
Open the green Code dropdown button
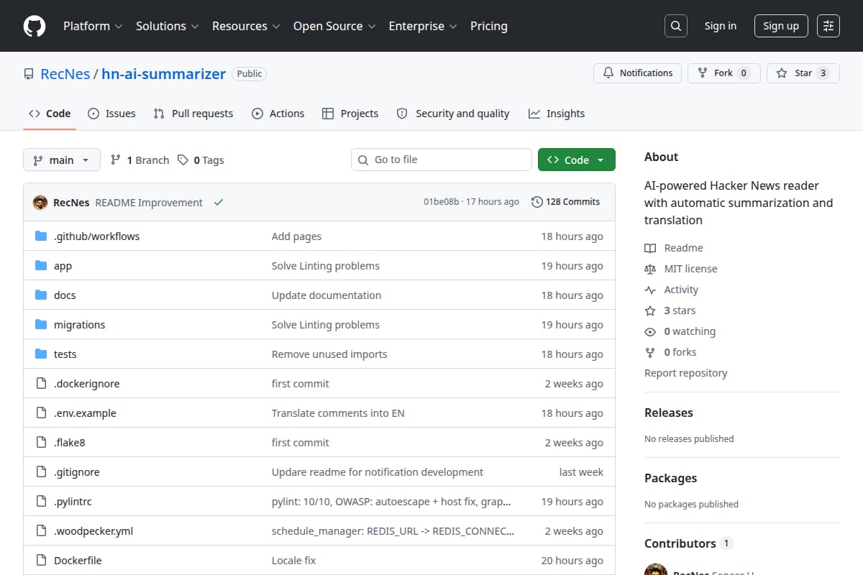(577, 160)
